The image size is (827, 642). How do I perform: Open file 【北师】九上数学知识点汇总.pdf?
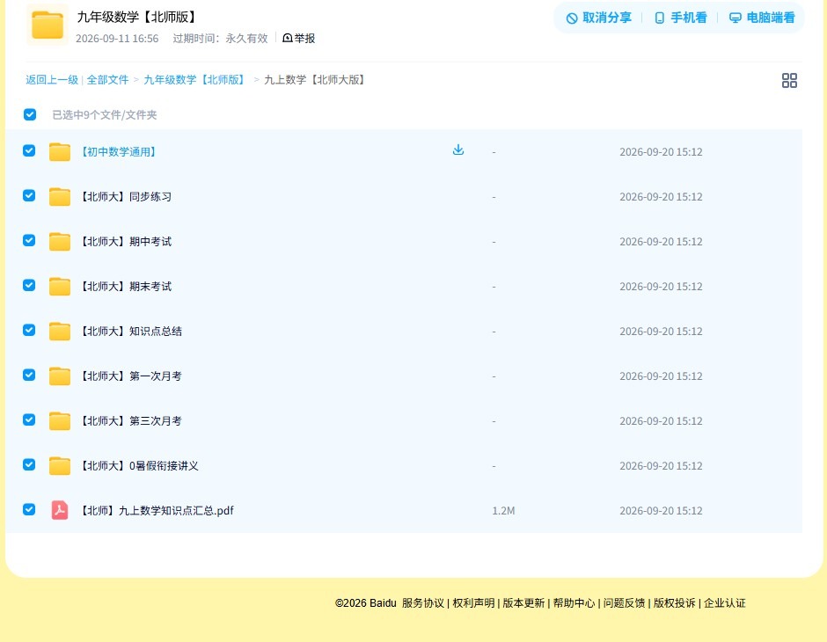coord(156,510)
